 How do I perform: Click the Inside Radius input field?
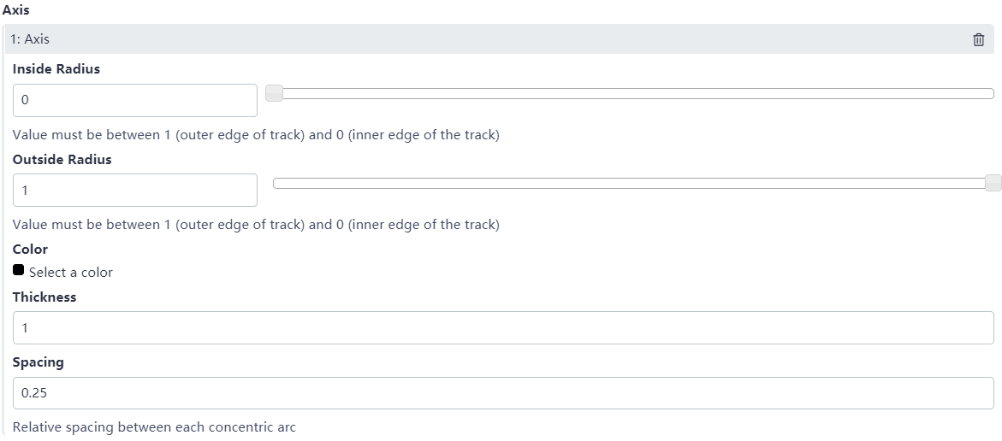point(135,100)
